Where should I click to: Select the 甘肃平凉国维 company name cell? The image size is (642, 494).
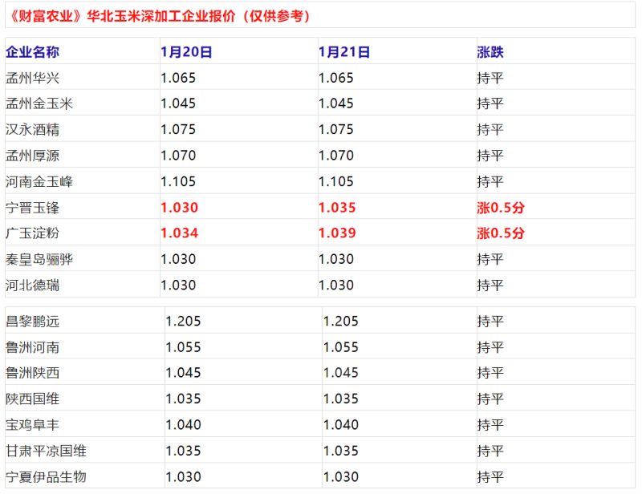[x=46, y=451]
